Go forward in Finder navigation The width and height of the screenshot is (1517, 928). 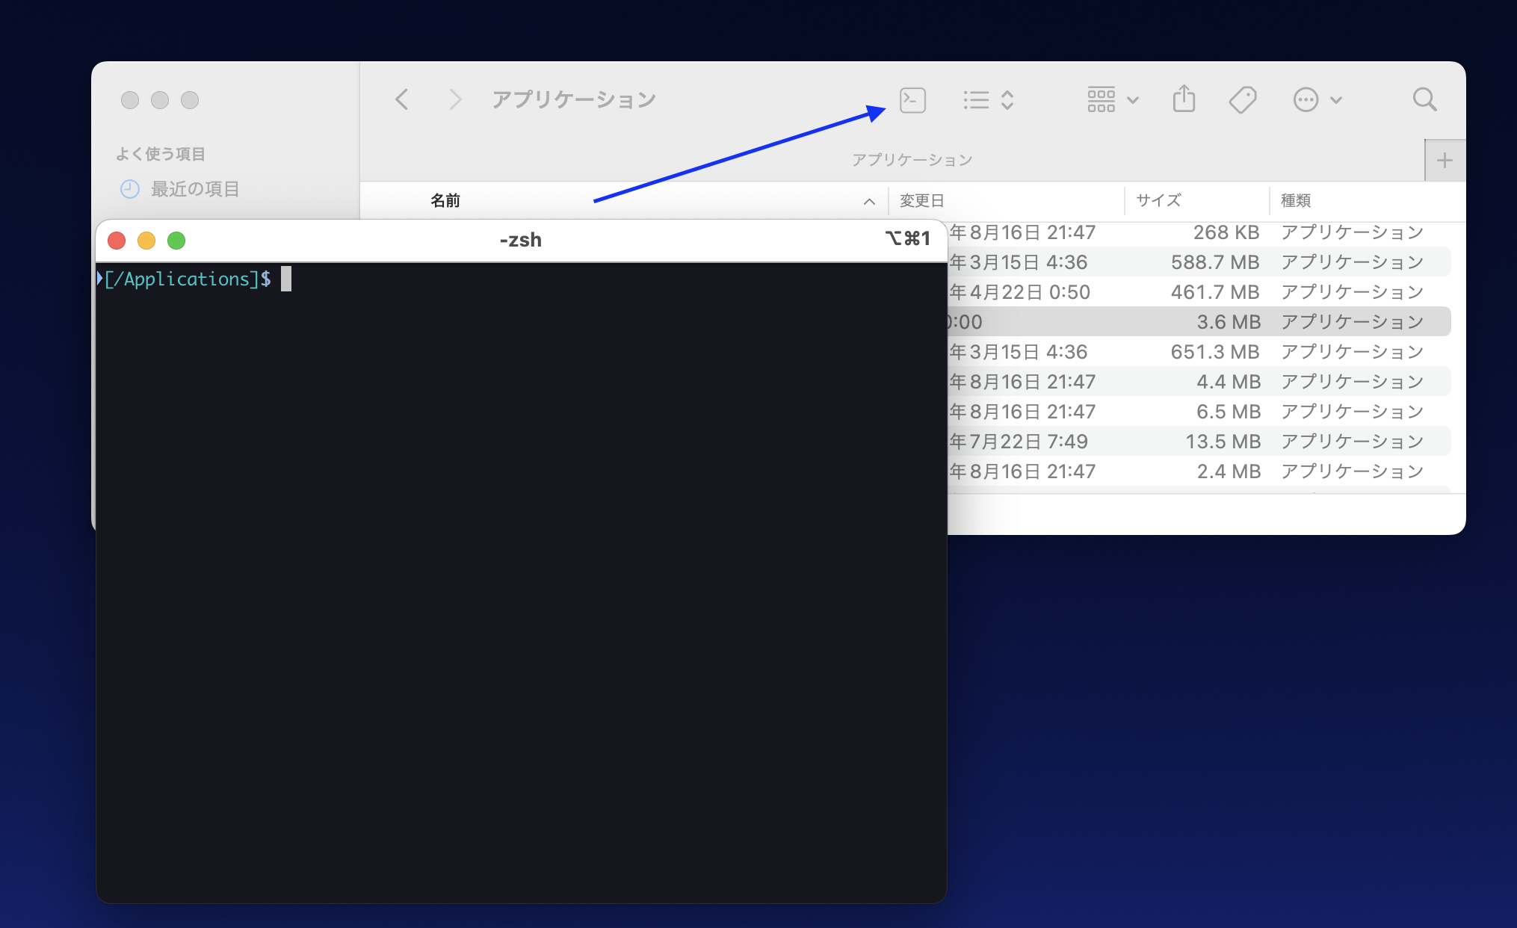coord(455,99)
